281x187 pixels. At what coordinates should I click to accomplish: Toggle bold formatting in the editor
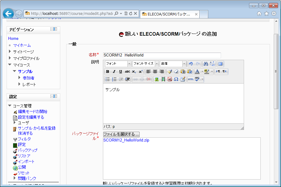click(108, 72)
